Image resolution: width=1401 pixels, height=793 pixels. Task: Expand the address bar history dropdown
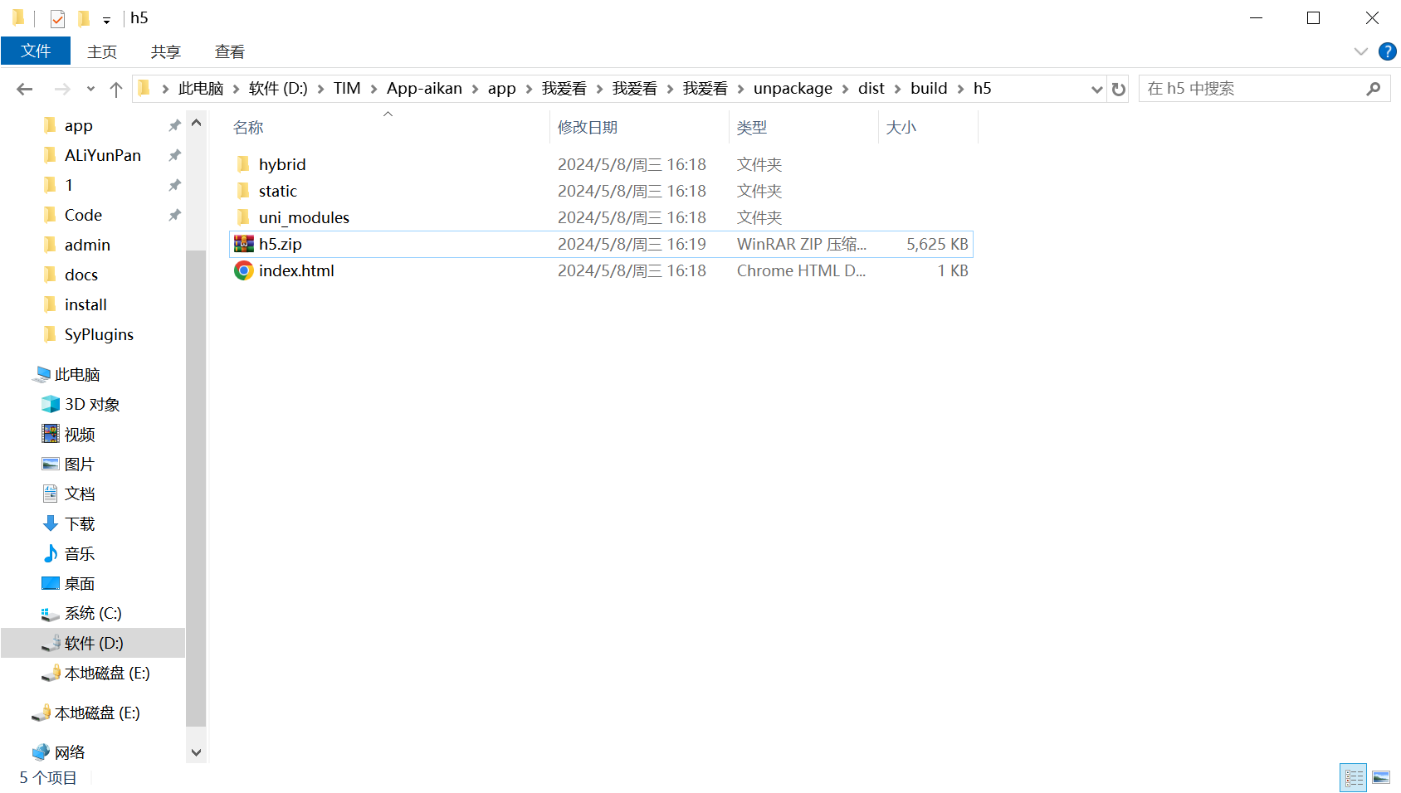(x=1096, y=89)
